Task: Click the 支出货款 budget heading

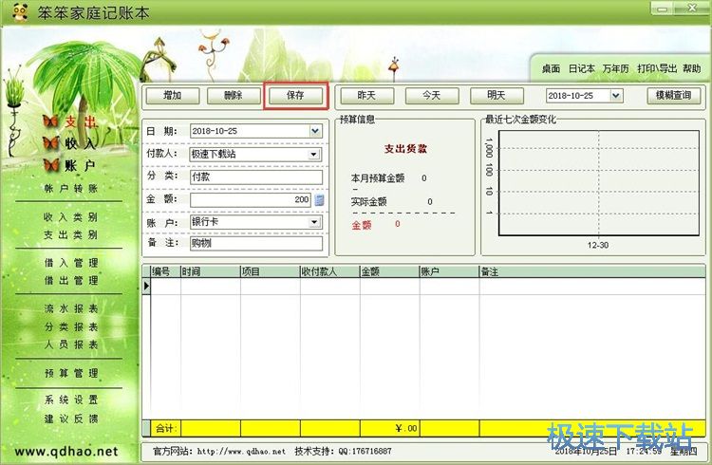Action: coord(405,149)
